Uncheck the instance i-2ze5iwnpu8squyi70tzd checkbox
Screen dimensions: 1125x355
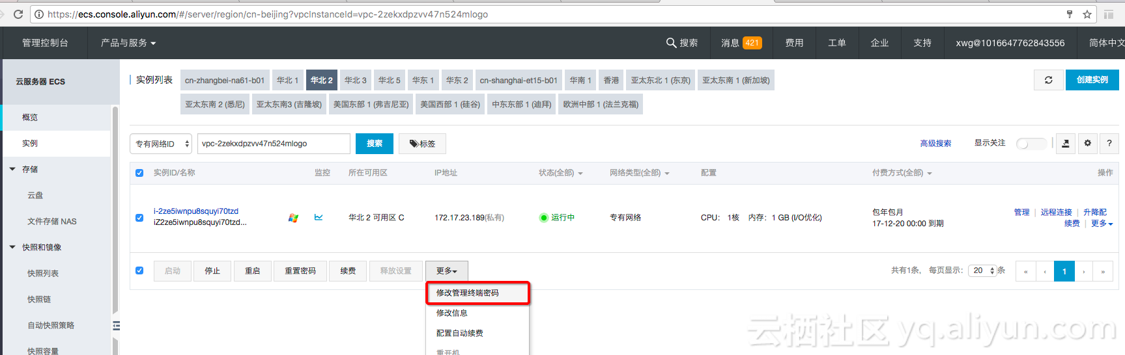[x=139, y=218]
